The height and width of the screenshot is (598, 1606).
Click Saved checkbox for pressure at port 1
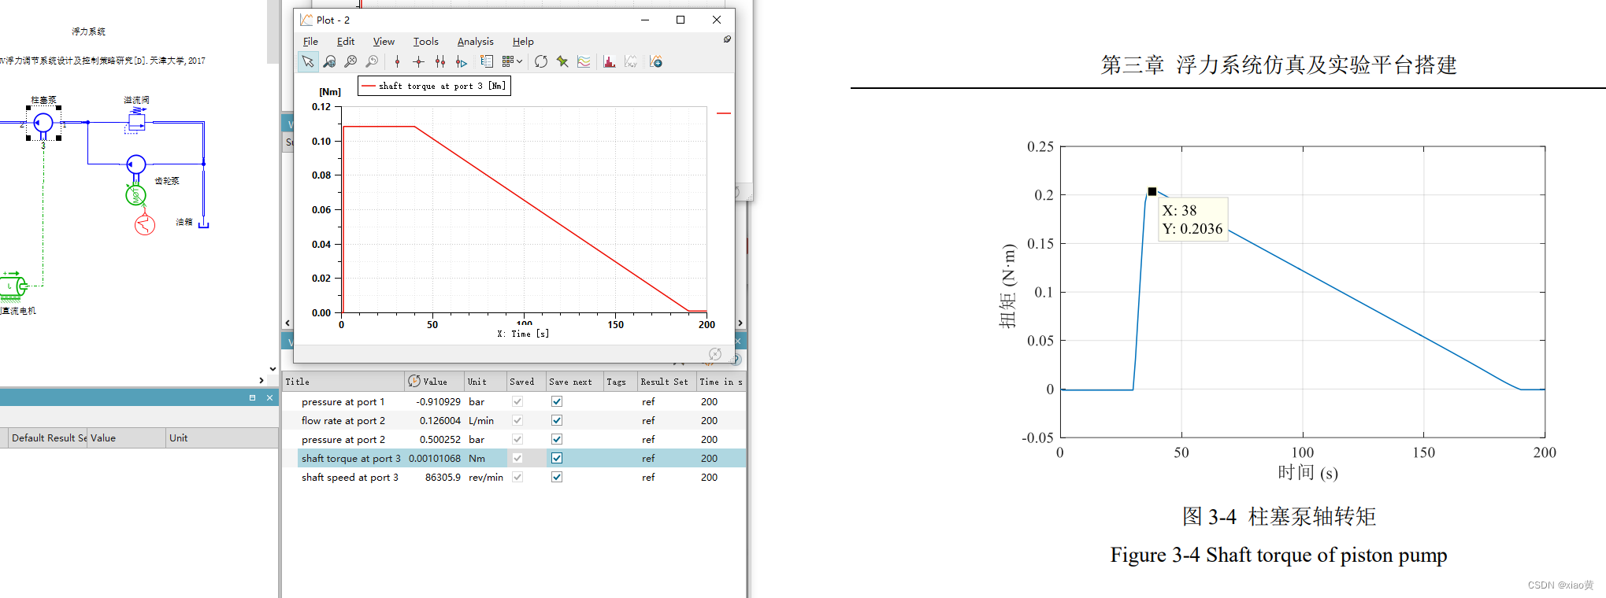(x=517, y=401)
